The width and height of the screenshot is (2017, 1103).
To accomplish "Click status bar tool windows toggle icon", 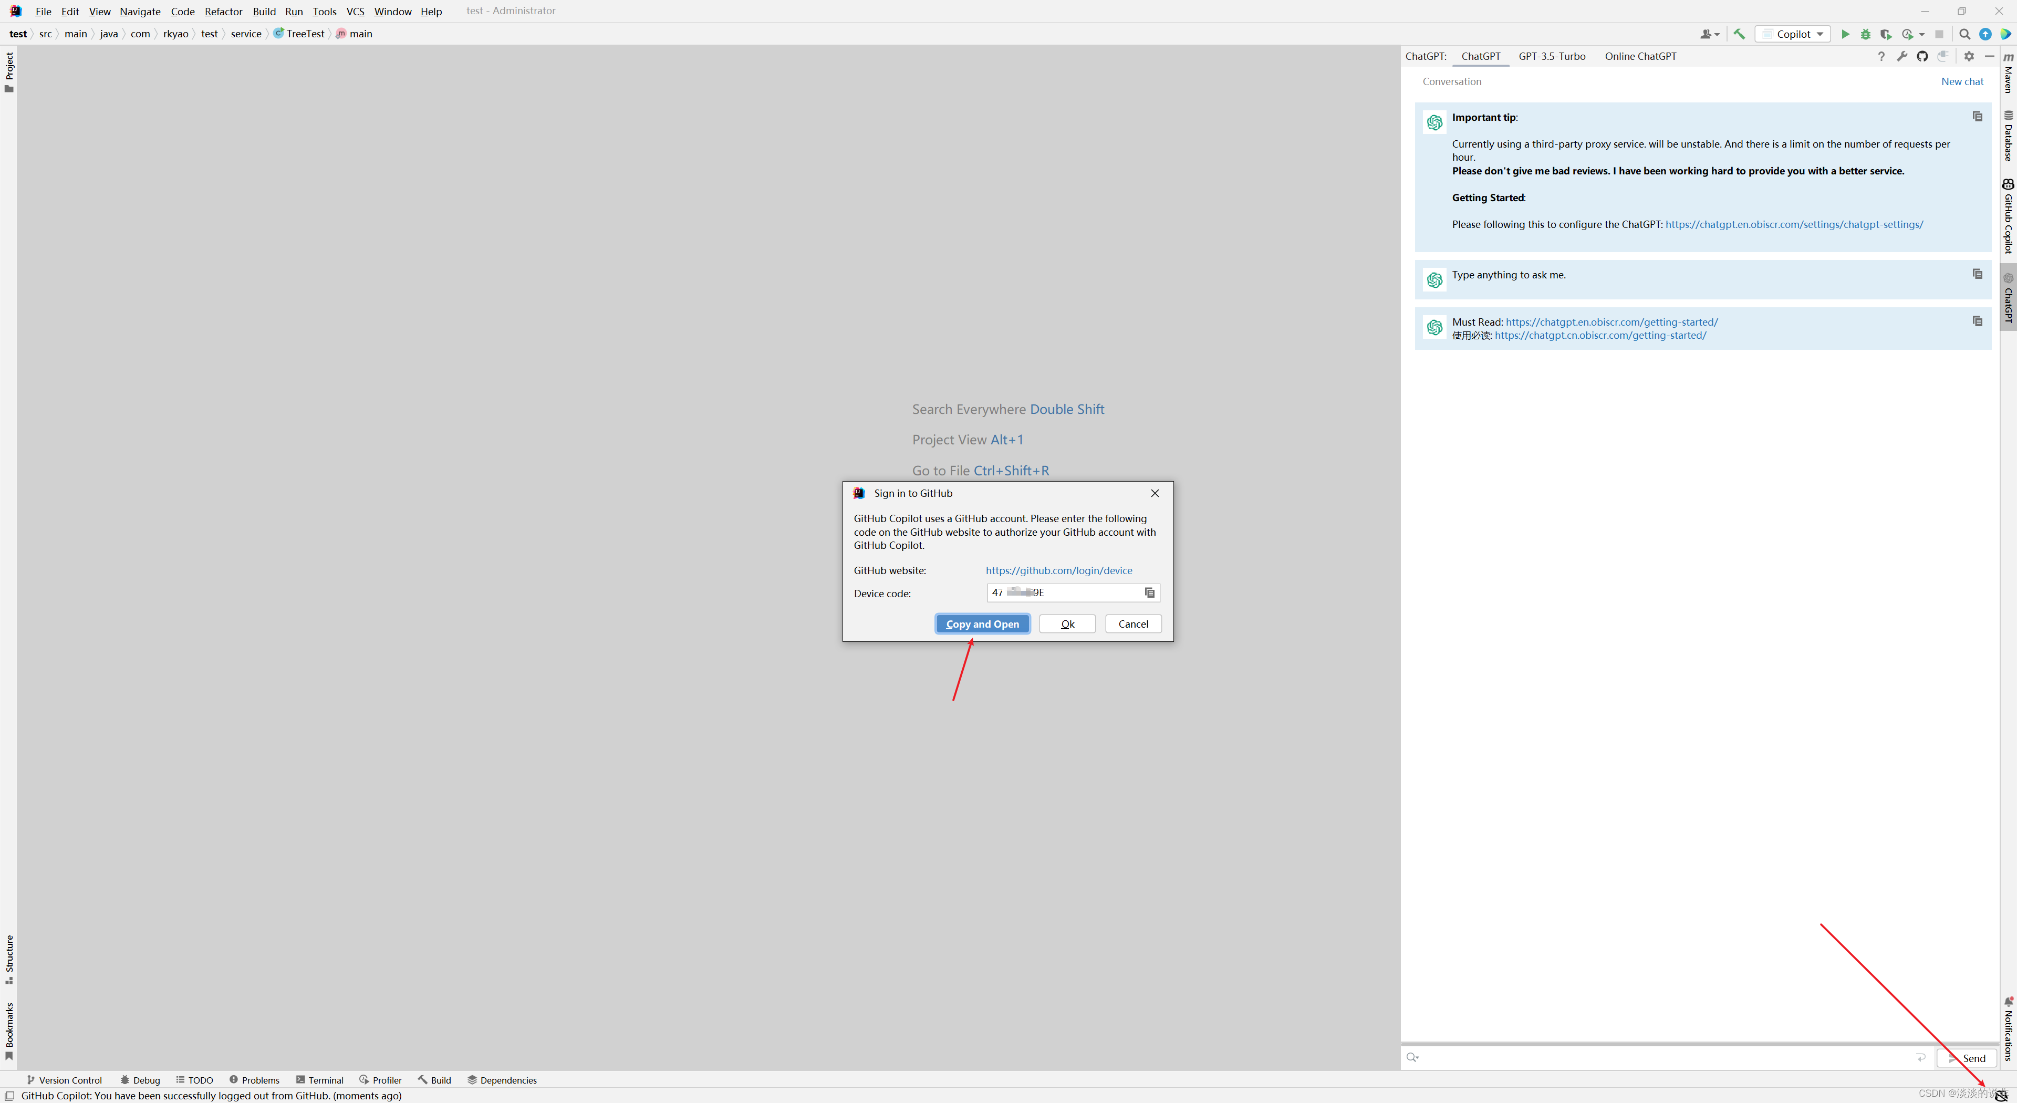I will point(9,1096).
